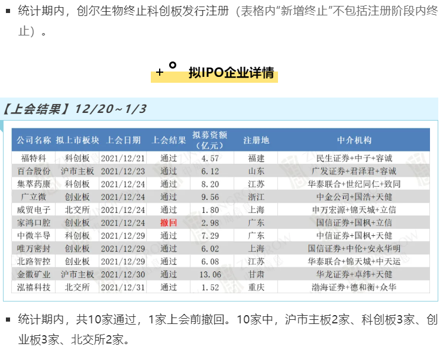Screen dimensions: 443x350
Task: Click the location cell 福建
Action: [256, 158]
